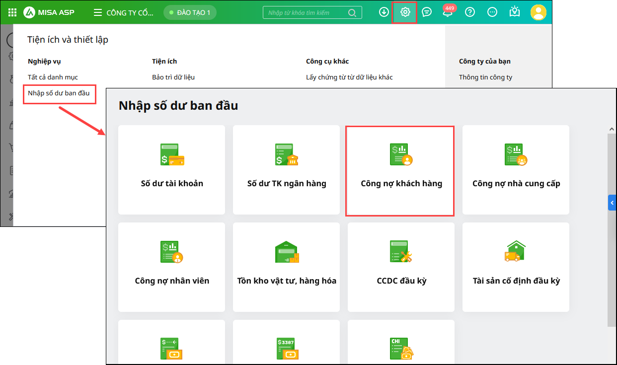Open Công nợ khách hàng tile
Screen dimensions: 617x365
(x=401, y=170)
